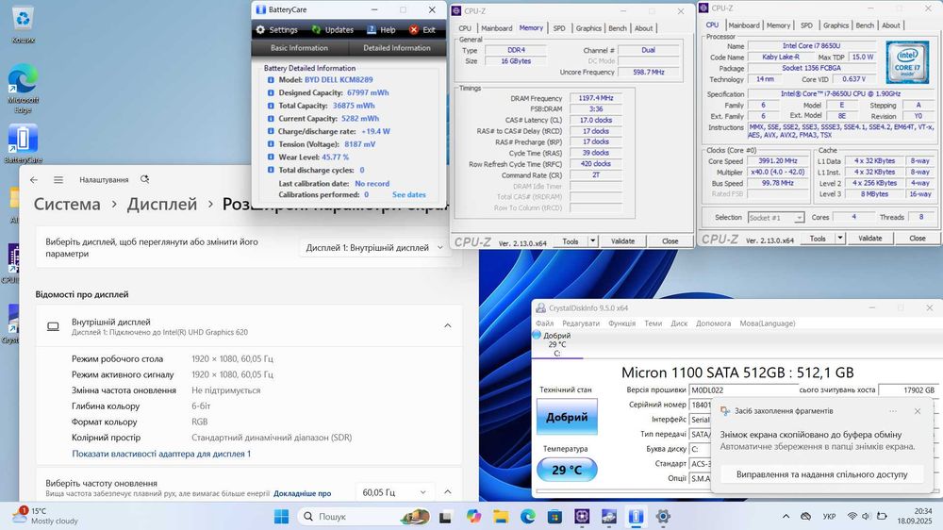Switch to Detailed Information tab in BatteryCare
Screen dimensions: 943x530
coord(396,48)
